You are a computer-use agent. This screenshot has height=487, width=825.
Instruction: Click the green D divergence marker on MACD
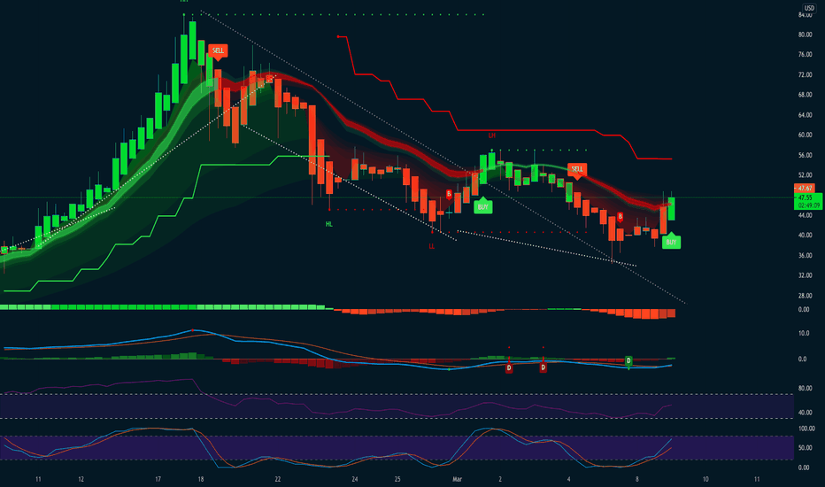(x=628, y=361)
